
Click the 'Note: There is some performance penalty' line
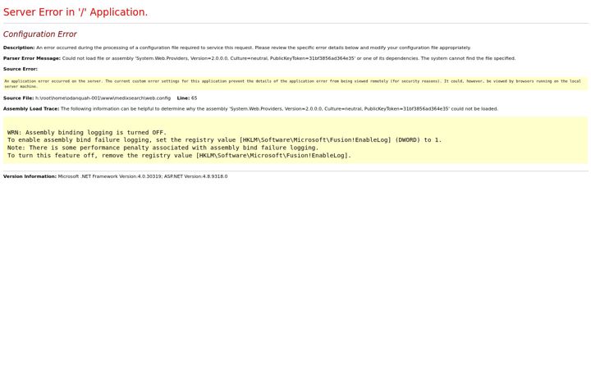point(163,148)
